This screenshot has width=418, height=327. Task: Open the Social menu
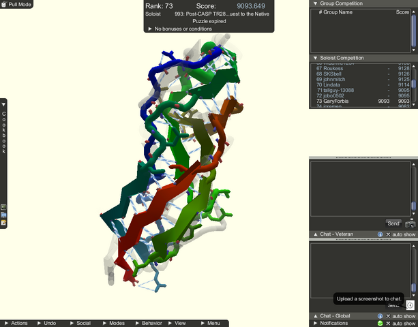point(80,323)
